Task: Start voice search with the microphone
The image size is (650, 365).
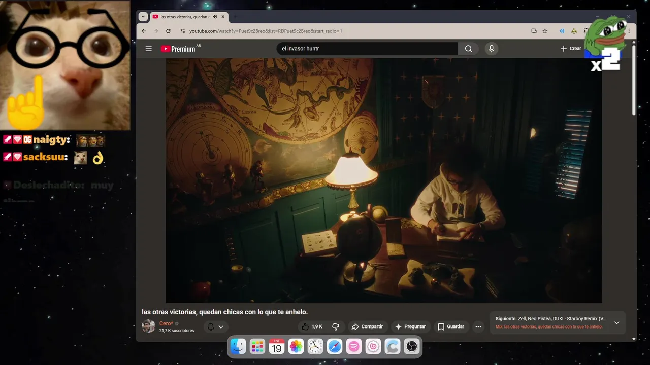Action: [491, 49]
